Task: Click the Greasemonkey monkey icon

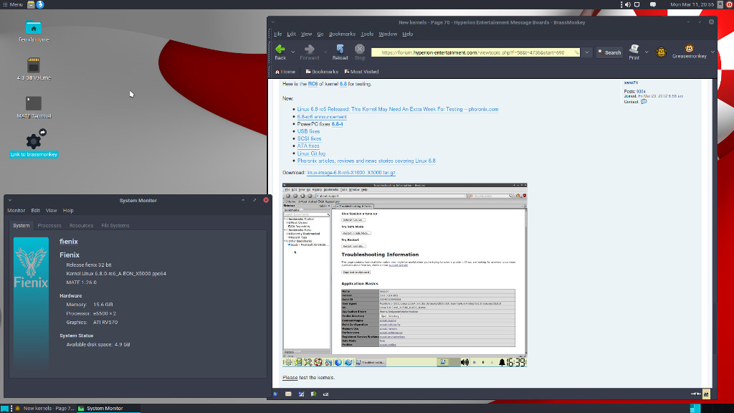Action: 689,52
